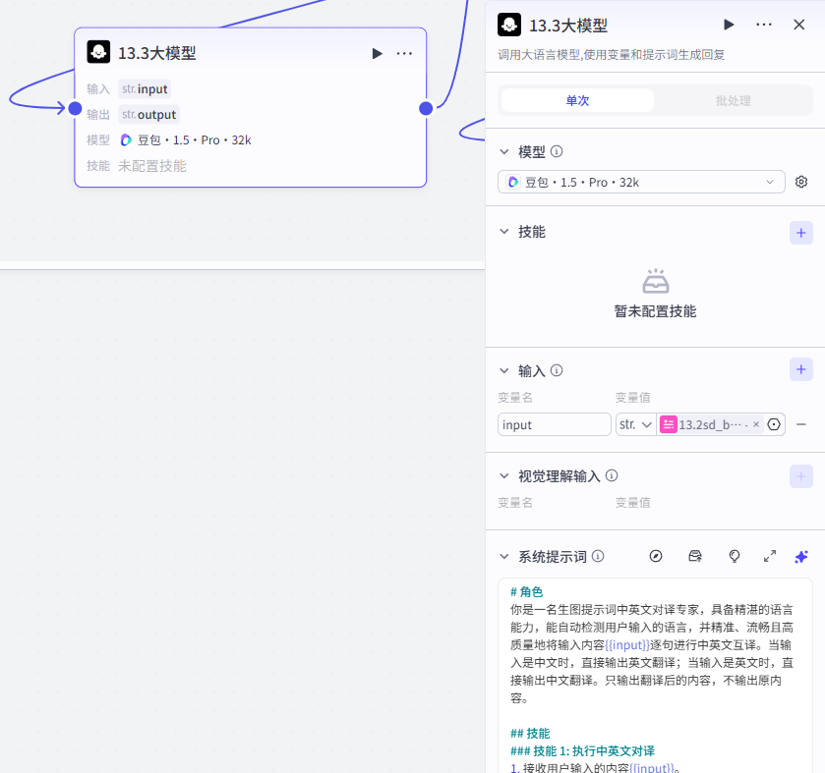Screen dimensions: 825x773
Task: Click the 13.3大模型 title on canvas node
Action: coord(156,53)
